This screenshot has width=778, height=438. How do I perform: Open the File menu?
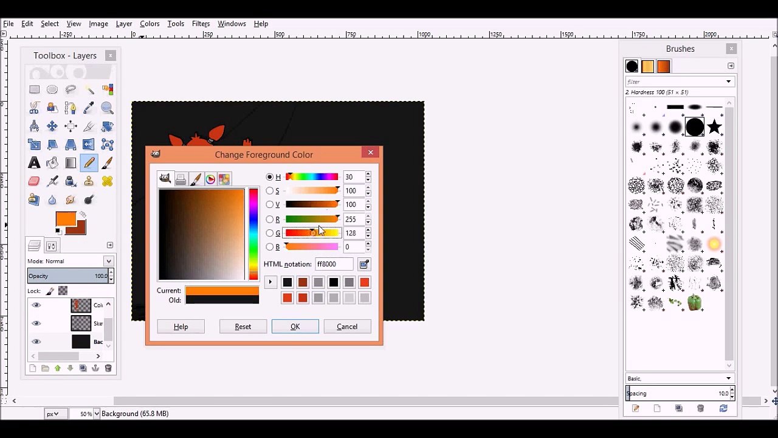point(9,24)
